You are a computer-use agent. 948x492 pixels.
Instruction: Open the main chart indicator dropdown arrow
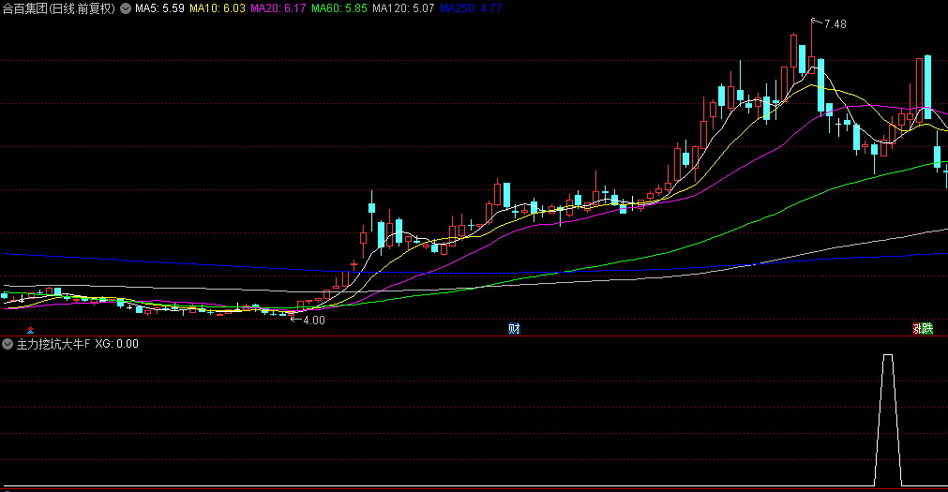click(x=125, y=8)
